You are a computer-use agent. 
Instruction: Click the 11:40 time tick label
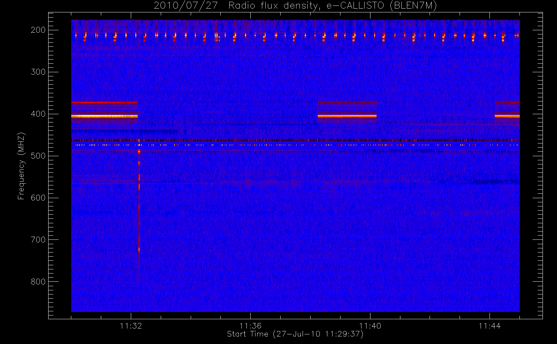click(370, 326)
